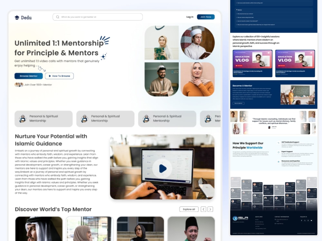Viewport: 322px width, 241px height.
Task: Open the woman in orange sweater photo
Action: [198, 79]
